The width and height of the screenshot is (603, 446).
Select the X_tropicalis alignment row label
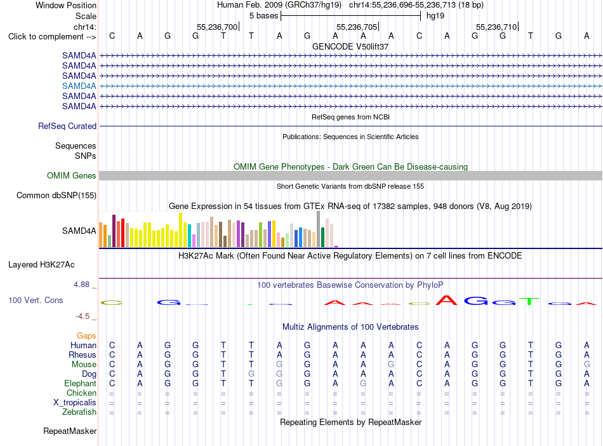75,402
